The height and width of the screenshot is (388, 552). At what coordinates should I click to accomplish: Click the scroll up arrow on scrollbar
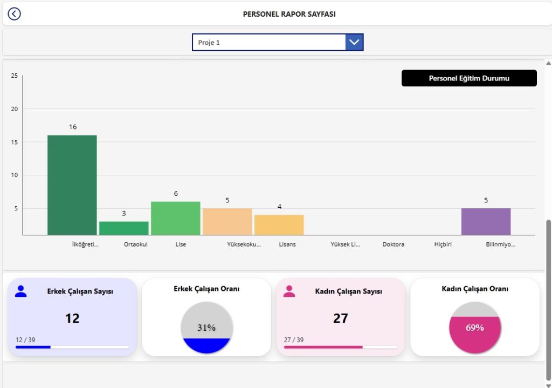548,64
